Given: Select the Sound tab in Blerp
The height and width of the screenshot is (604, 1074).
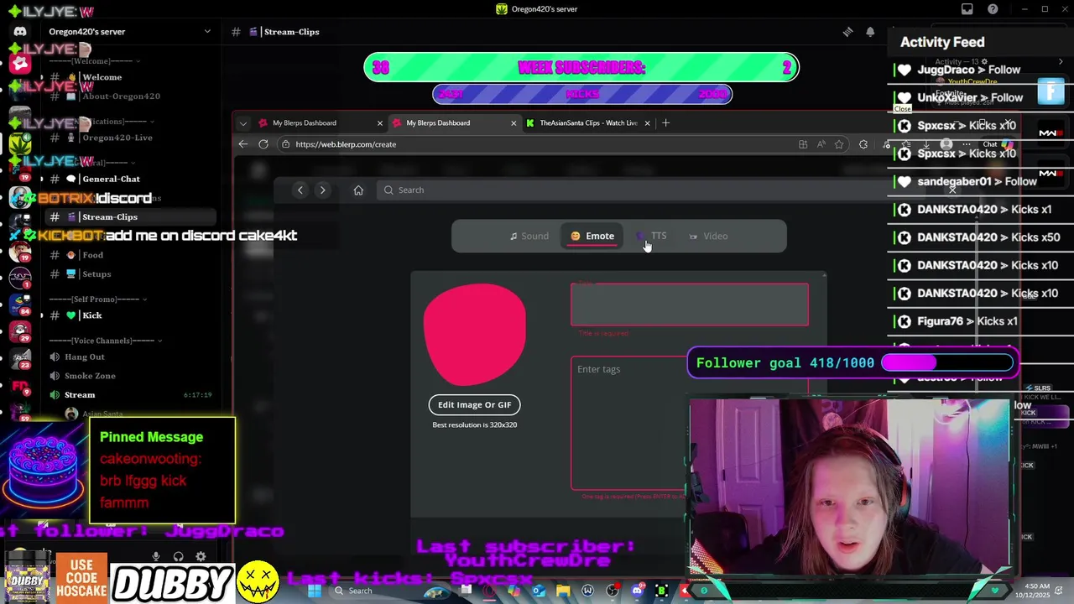Looking at the screenshot, I should tap(529, 237).
